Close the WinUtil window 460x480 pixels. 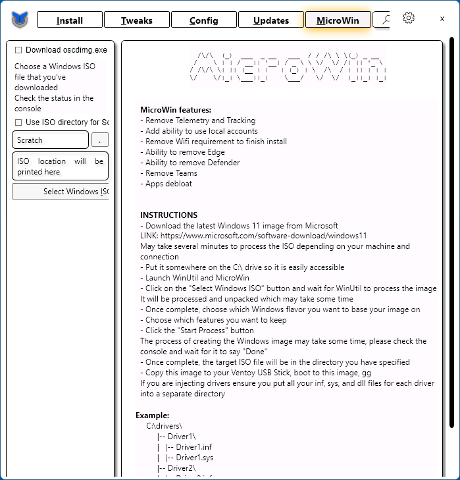(442, 18)
